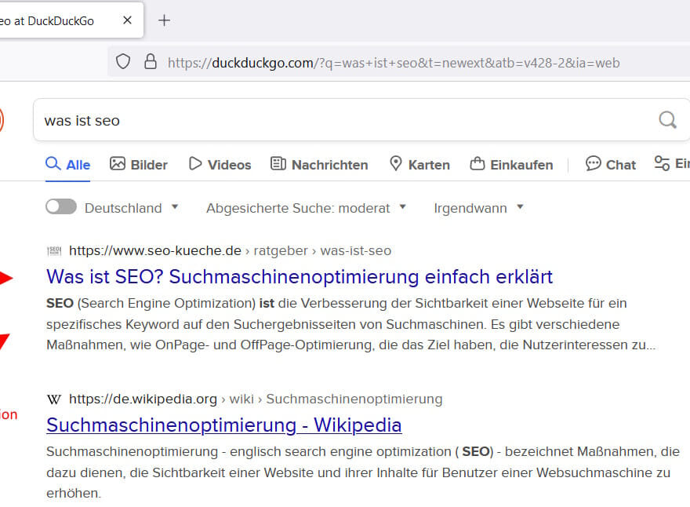Viewport: 690px width, 507px height.
Task: Click the settings sliders icon beside Chat
Action: pyautogui.click(x=662, y=163)
